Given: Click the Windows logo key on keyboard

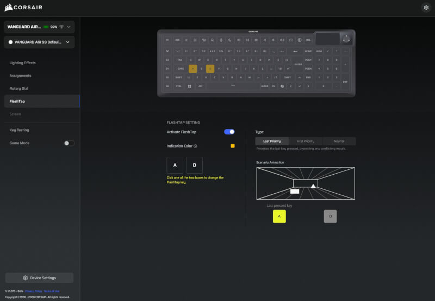Looking at the screenshot, I should 189,86.
